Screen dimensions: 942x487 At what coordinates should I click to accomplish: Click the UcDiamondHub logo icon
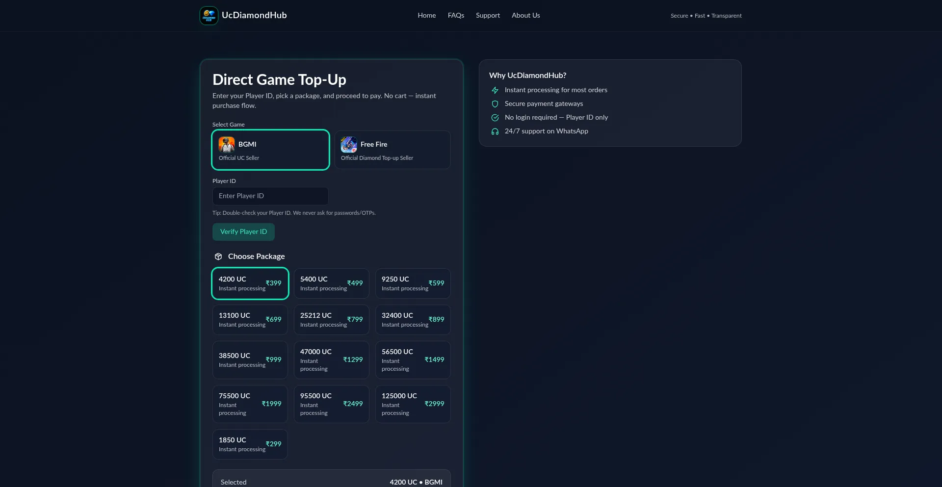click(209, 16)
